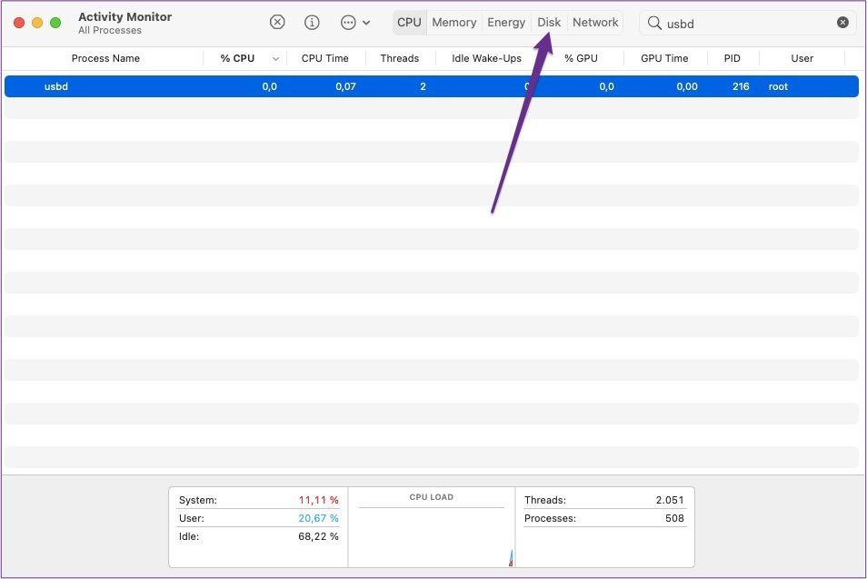Switch to the Energy tab
Image resolution: width=867 pixels, height=579 pixels.
click(506, 23)
